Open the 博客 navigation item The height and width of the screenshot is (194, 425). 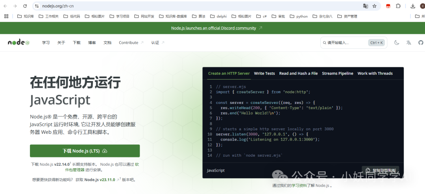(x=92, y=42)
